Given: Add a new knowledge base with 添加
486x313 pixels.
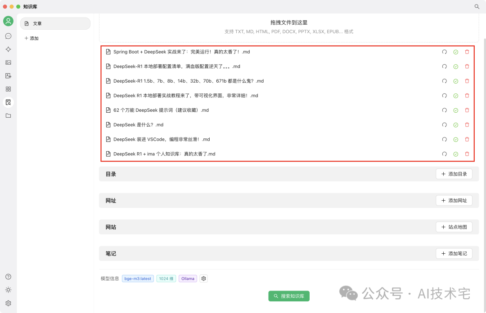Looking at the screenshot, I should 31,38.
